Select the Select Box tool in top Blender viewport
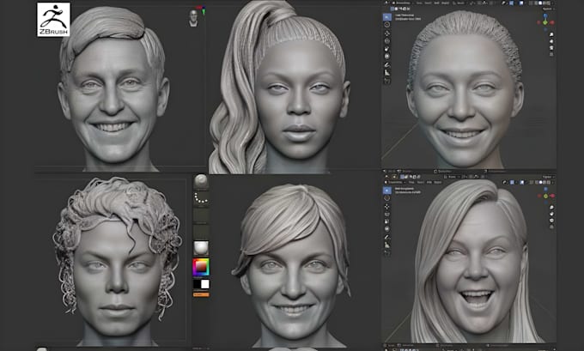This screenshot has height=351, width=584. pyautogui.click(x=387, y=17)
